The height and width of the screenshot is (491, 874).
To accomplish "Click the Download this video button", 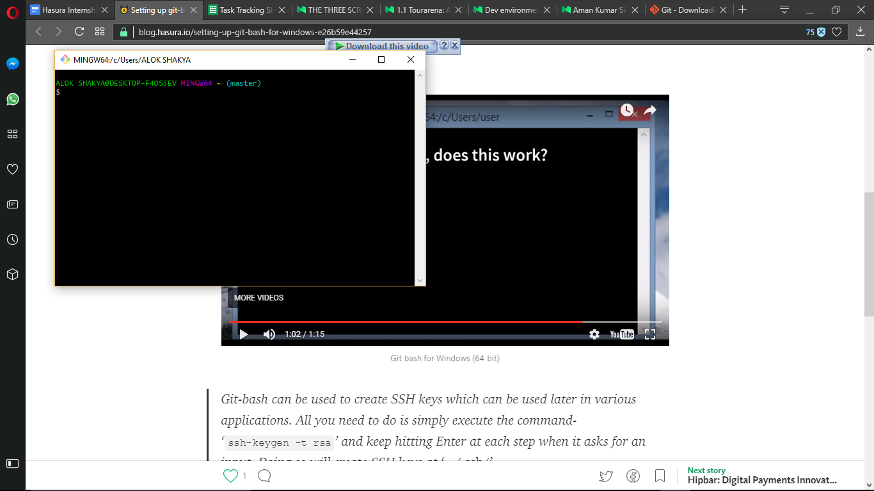I will click(382, 46).
